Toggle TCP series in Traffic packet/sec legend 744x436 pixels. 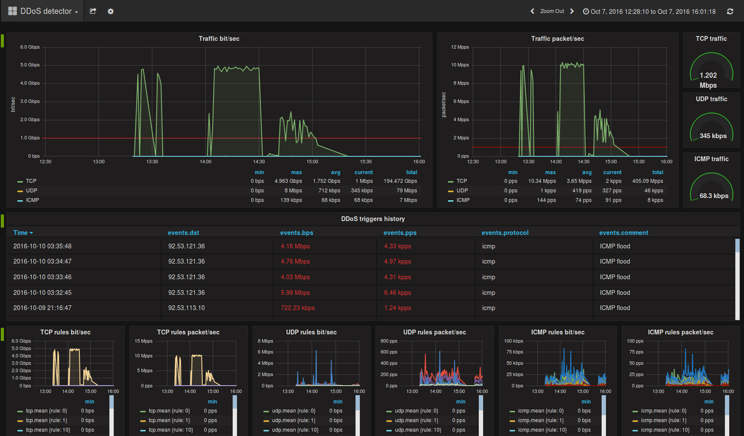click(461, 181)
